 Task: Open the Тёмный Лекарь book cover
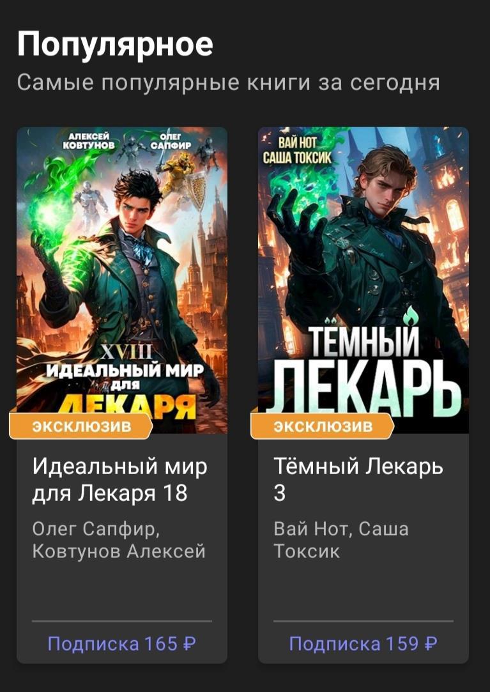(x=364, y=280)
